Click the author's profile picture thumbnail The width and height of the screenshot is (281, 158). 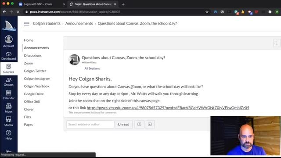tap(74, 60)
